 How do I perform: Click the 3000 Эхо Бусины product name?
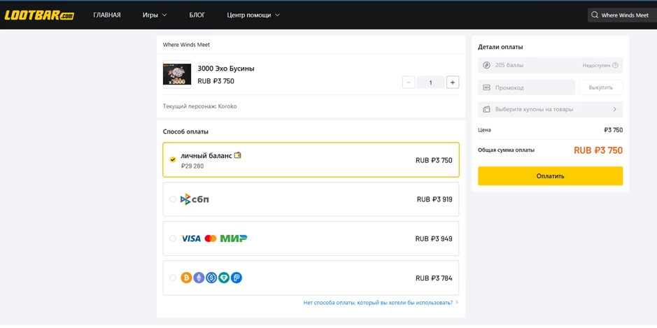[x=226, y=69]
